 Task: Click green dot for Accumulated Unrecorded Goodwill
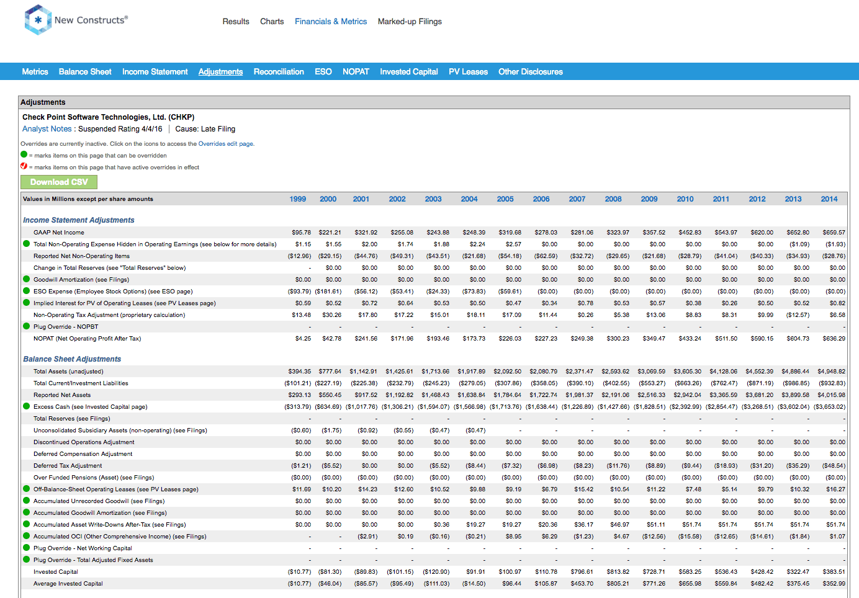point(26,501)
